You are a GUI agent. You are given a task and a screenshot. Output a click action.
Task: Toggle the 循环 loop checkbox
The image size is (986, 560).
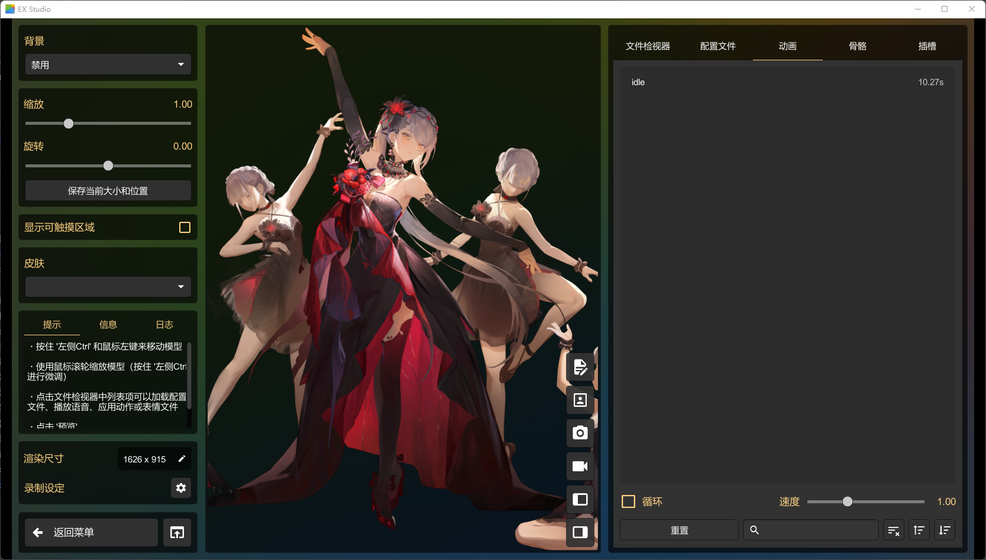pyautogui.click(x=628, y=501)
